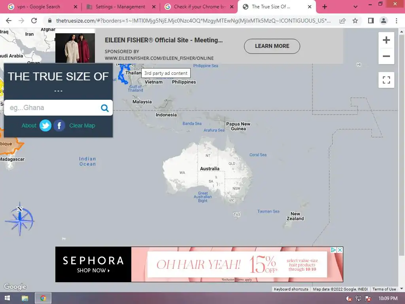This screenshot has height=304, width=405.
Task: Click the Indian Ocean label
Action: [x=87, y=161]
